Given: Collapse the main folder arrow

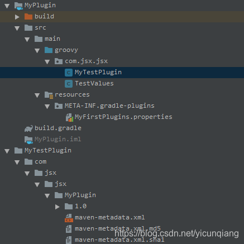Looking at the screenshot, I should click(27, 39).
